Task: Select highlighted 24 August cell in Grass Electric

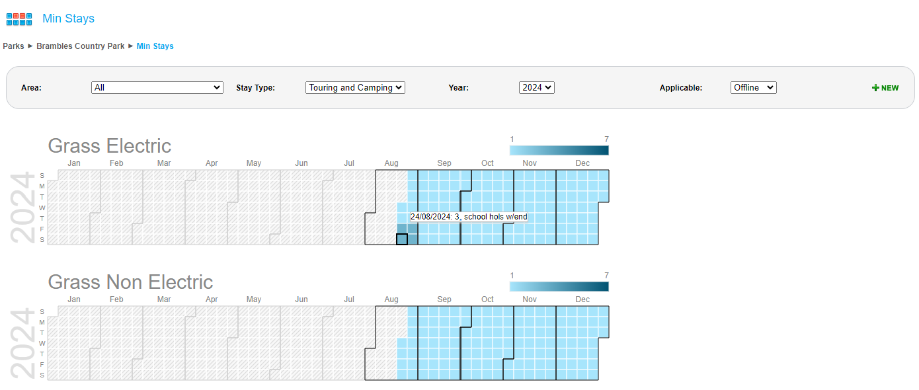Action: (402, 239)
